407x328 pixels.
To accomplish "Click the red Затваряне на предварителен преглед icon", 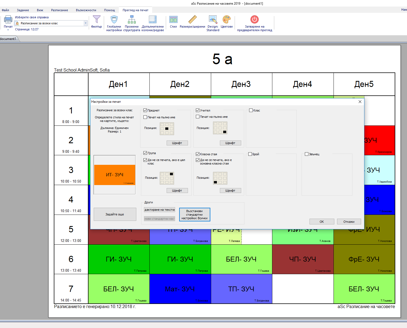I will pos(254,20).
